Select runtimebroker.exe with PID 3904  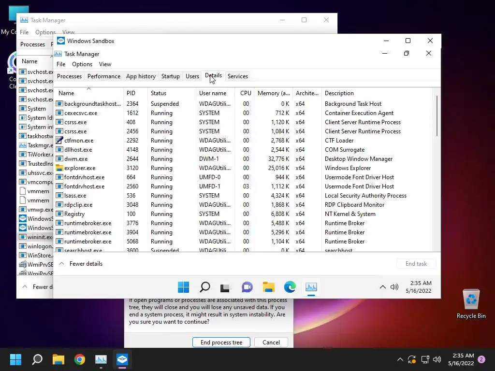pos(244,232)
